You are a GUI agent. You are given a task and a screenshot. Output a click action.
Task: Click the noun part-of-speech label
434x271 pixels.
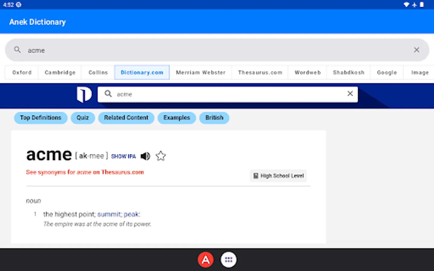point(33,201)
